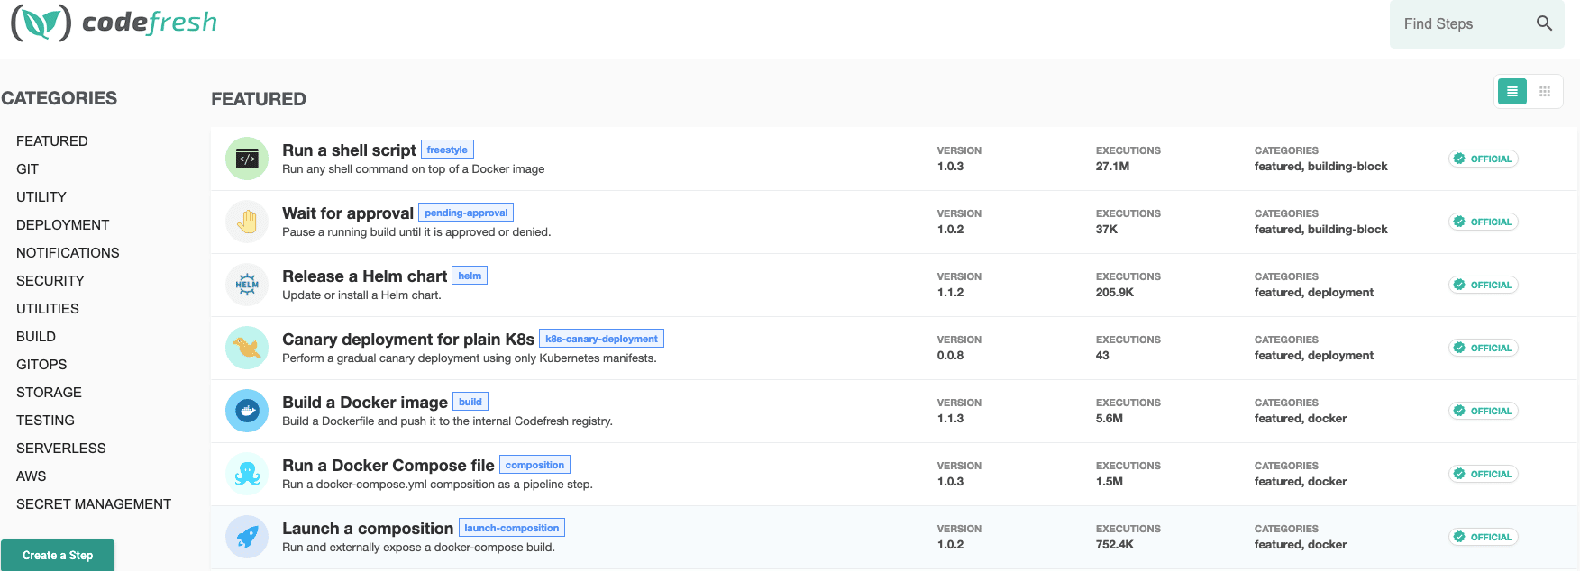This screenshot has height=571, width=1580.
Task: Click the launch-composition tag
Action: (x=512, y=528)
